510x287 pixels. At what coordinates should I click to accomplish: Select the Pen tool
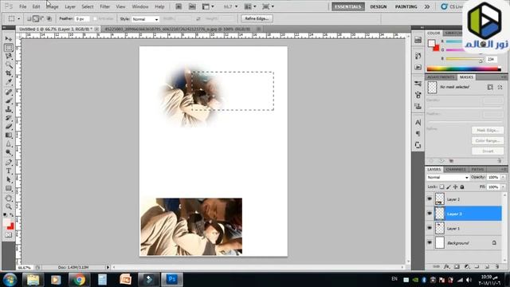[x=9, y=162]
